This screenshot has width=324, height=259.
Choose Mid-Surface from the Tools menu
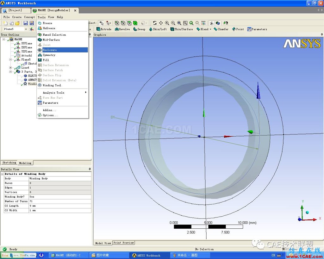pos(62,40)
